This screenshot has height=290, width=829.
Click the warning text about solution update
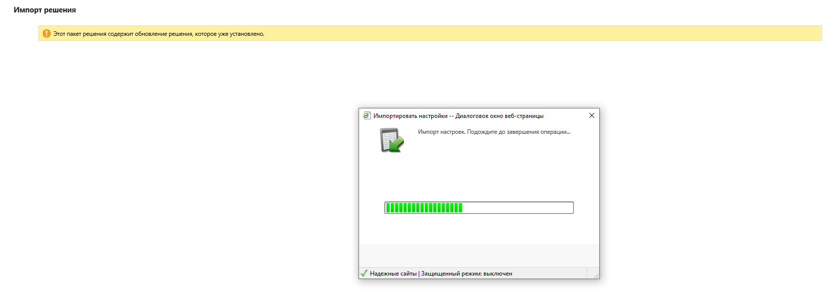[x=159, y=34]
